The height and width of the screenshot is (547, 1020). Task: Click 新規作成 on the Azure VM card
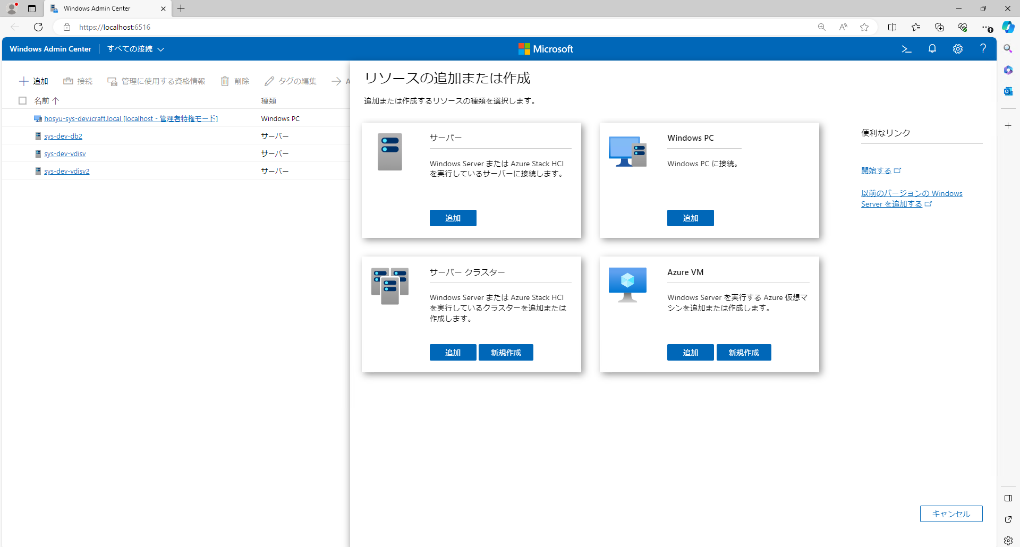(x=744, y=353)
